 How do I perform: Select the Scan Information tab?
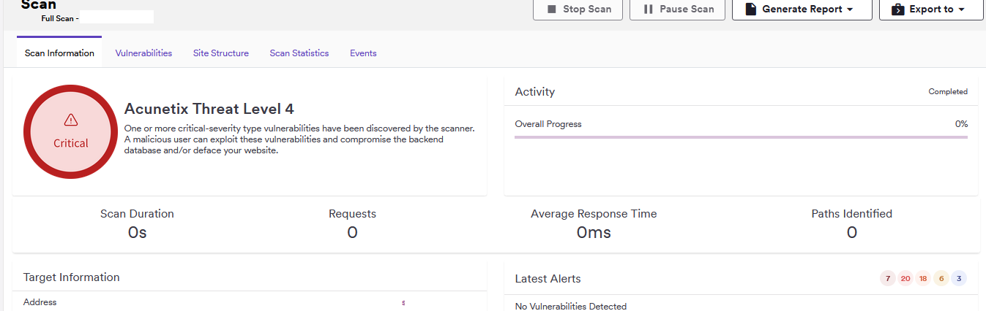coord(59,53)
